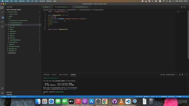Open the terminal launch profile dropdown arrow
Image resolution: width=189 pixels, height=106 pixels.
click(x=178, y=74)
